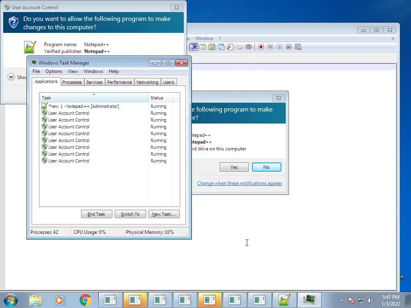Show hidden system tray icons
Viewport: 411px width, 308px height.
[341, 300]
